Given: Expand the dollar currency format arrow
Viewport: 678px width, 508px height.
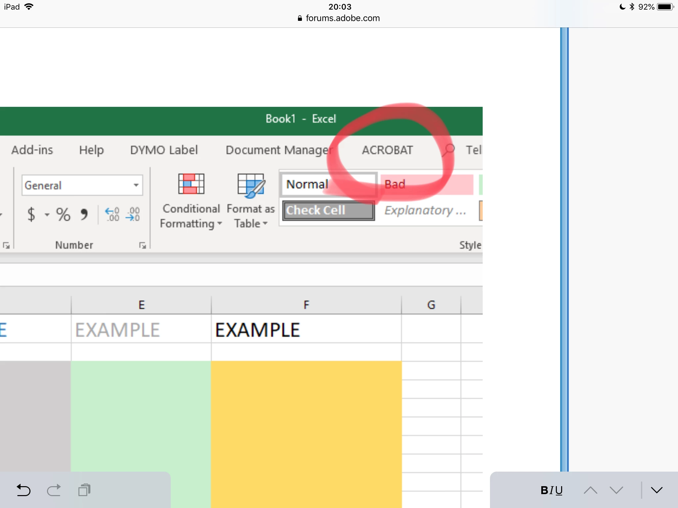Looking at the screenshot, I should pyautogui.click(x=47, y=215).
